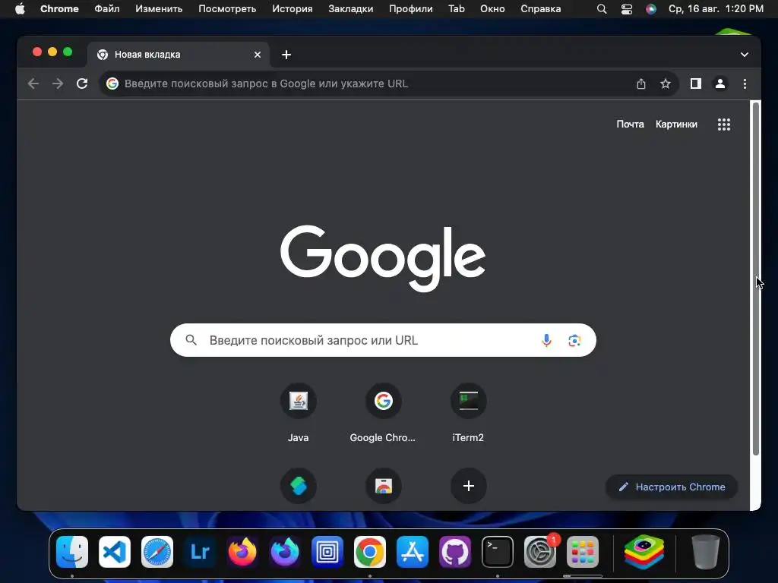Open the Google Chro... shortcut

tap(383, 412)
